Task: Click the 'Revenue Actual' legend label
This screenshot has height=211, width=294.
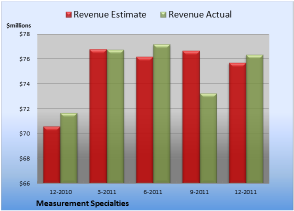Action: (200, 14)
